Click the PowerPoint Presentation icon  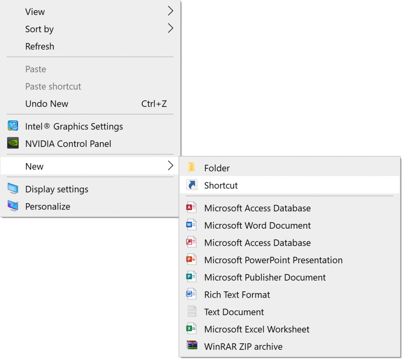[191, 259]
